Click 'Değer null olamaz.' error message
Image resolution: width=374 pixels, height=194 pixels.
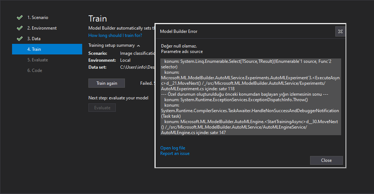pyautogui.click(x=179, y=46)
